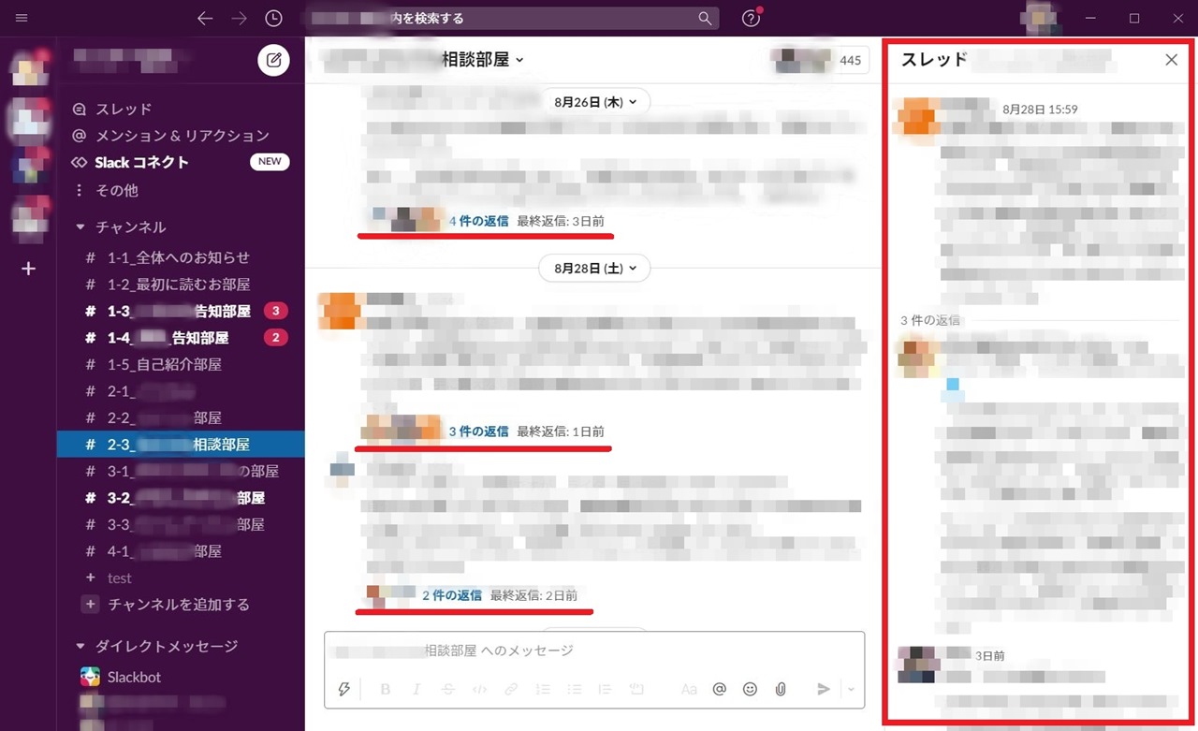Open send options dropdown arrow

point(851,689)
